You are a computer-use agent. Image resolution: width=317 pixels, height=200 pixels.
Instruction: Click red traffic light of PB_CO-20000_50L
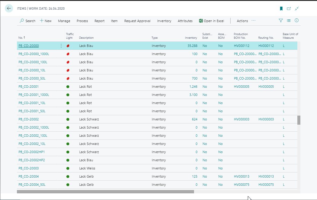(68, 79)
